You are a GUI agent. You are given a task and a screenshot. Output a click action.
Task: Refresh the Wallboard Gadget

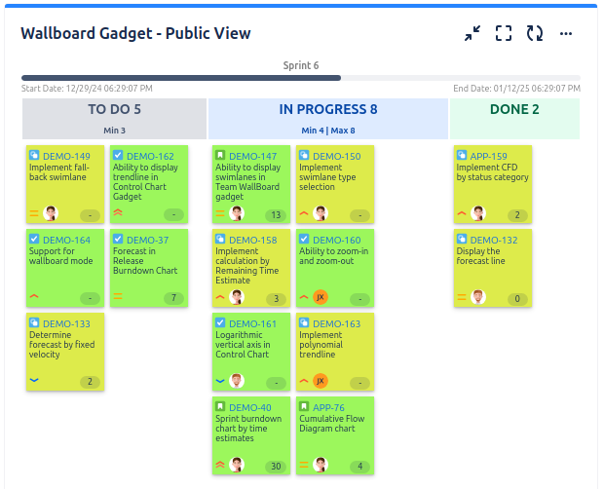[535, 33]
